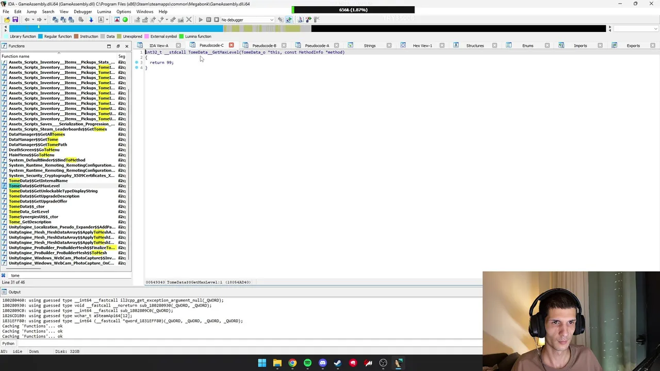The image size is (660, 371).
Task: Open empty combo box right of navigation band
Action: [635, 28]
